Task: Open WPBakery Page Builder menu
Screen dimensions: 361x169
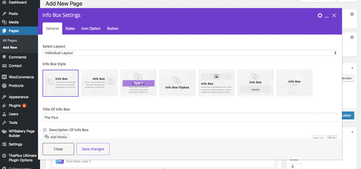Action: (21, 133)
